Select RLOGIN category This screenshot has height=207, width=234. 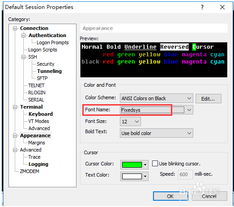pyautogui.click(x=37, y=93)
